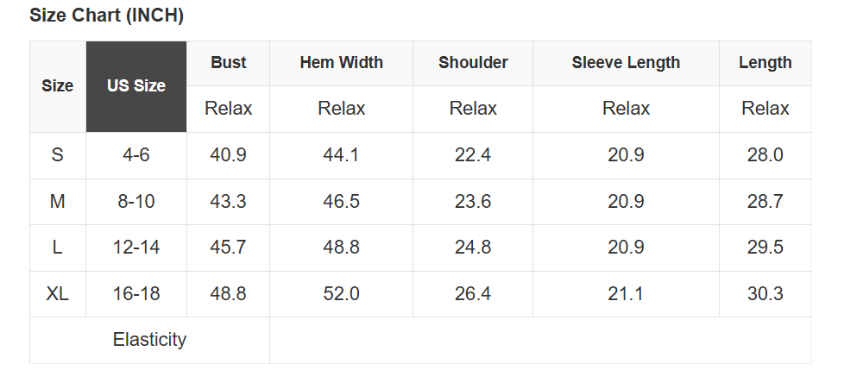
Task: Click the 12-14 US size cell
Action: point(136,248)
